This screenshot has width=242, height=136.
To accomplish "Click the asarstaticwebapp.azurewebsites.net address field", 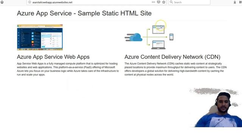I will (x=96, y=2).
